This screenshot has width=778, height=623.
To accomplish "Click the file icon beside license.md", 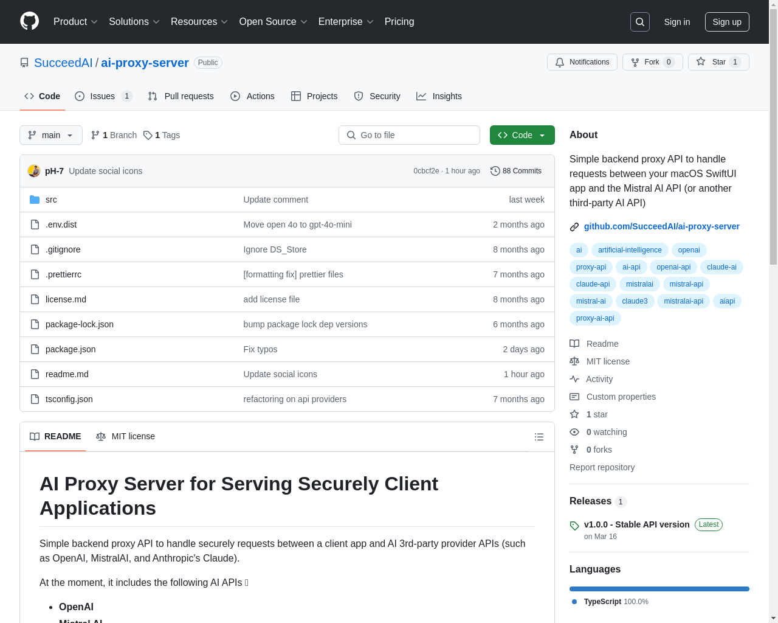I will coord(35,299).
